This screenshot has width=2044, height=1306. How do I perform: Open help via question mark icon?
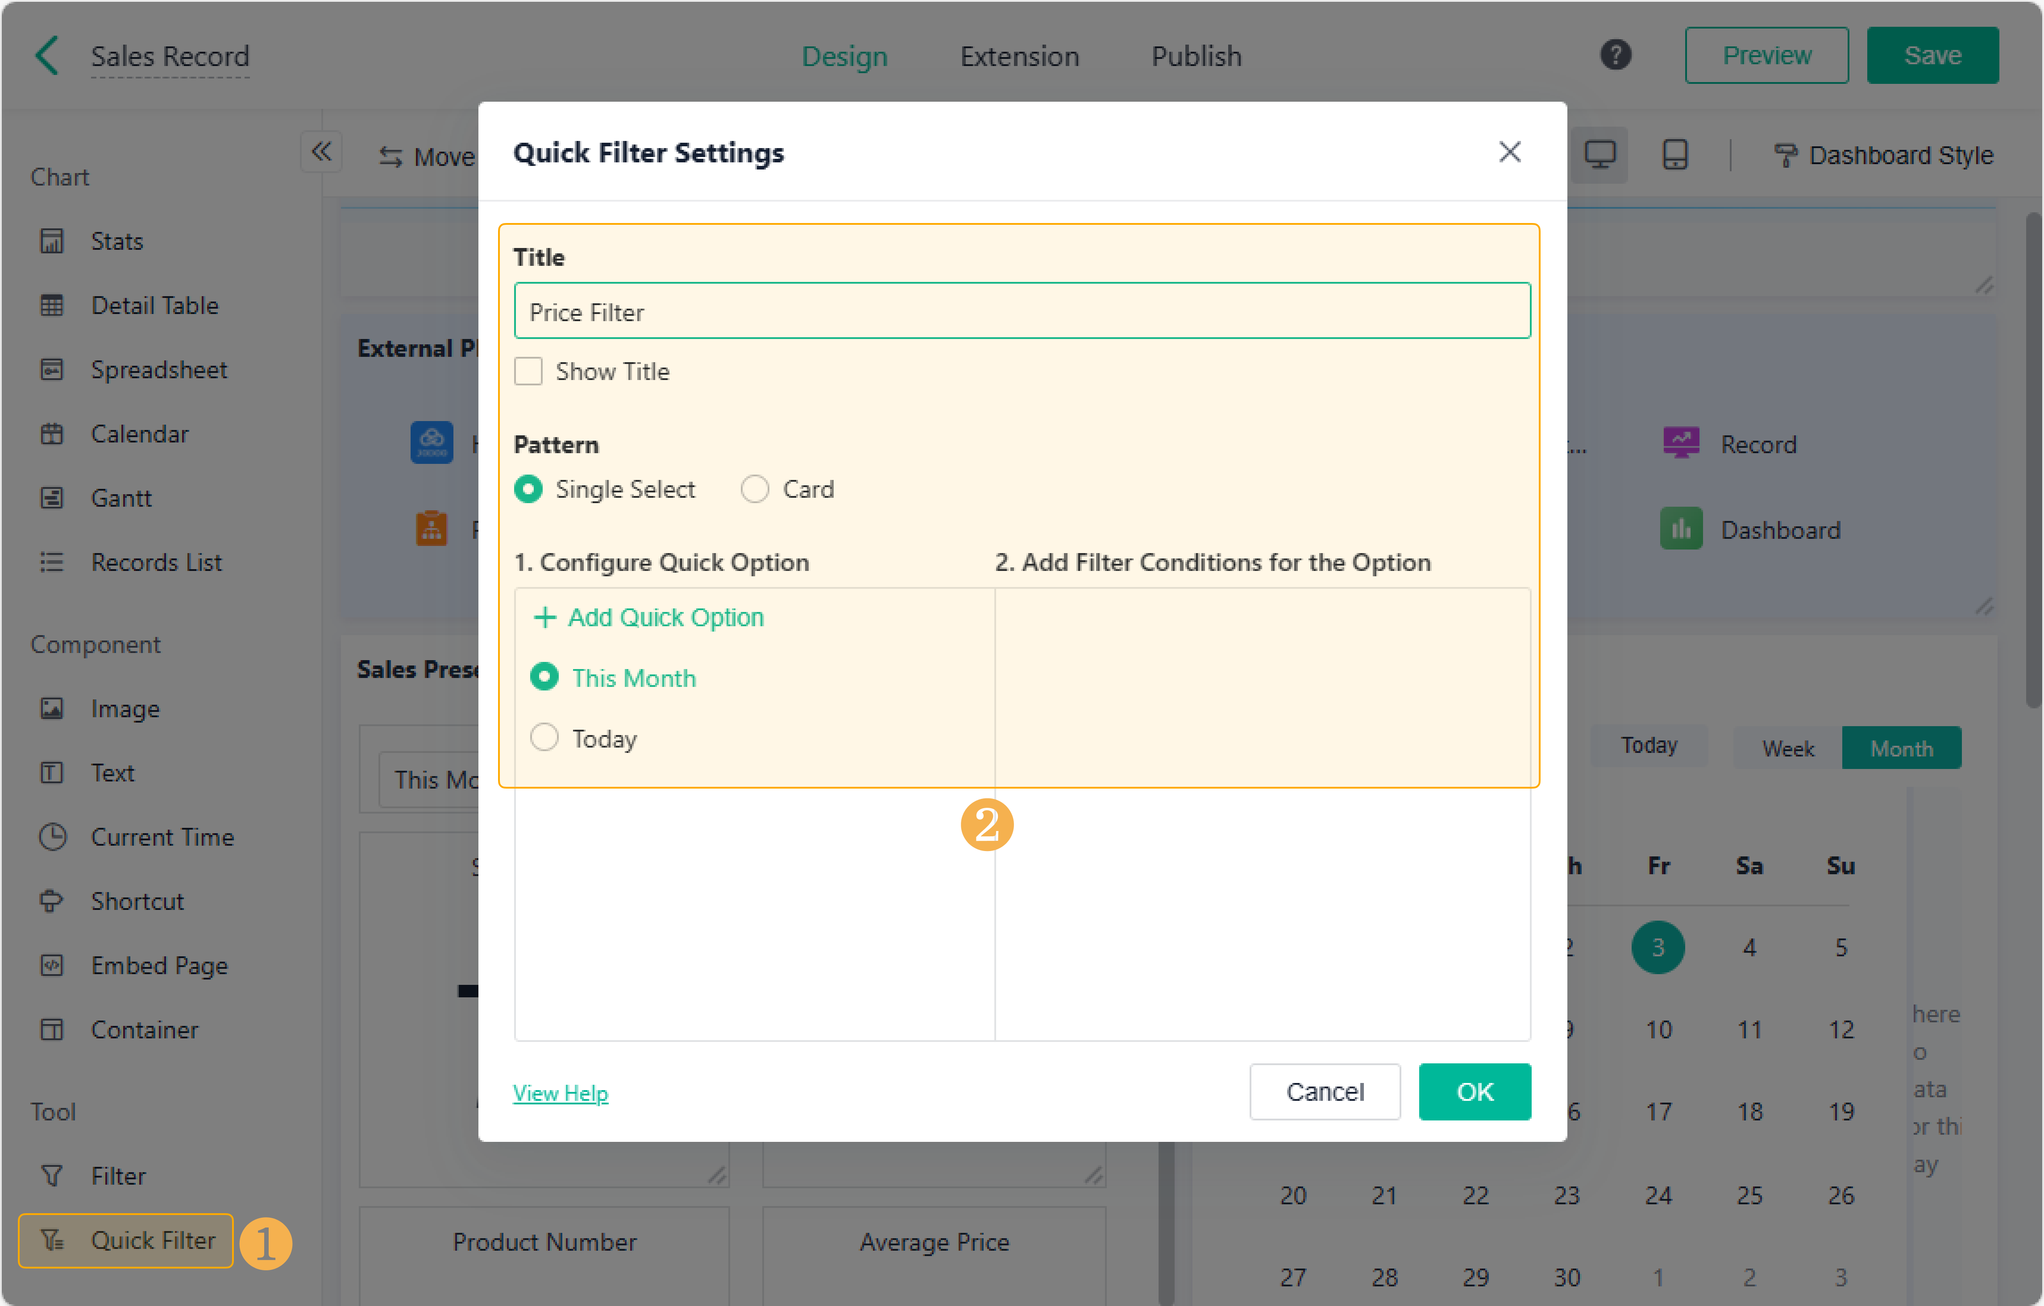point(1615,55)
